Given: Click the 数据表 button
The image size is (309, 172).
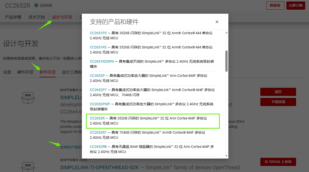Looking at the screenshot, I should tap(275, 5).
